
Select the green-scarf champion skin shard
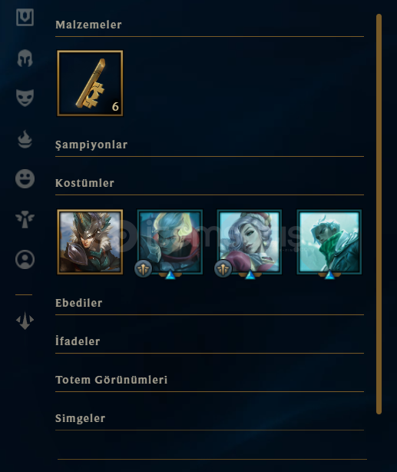(x=329, y=242)
